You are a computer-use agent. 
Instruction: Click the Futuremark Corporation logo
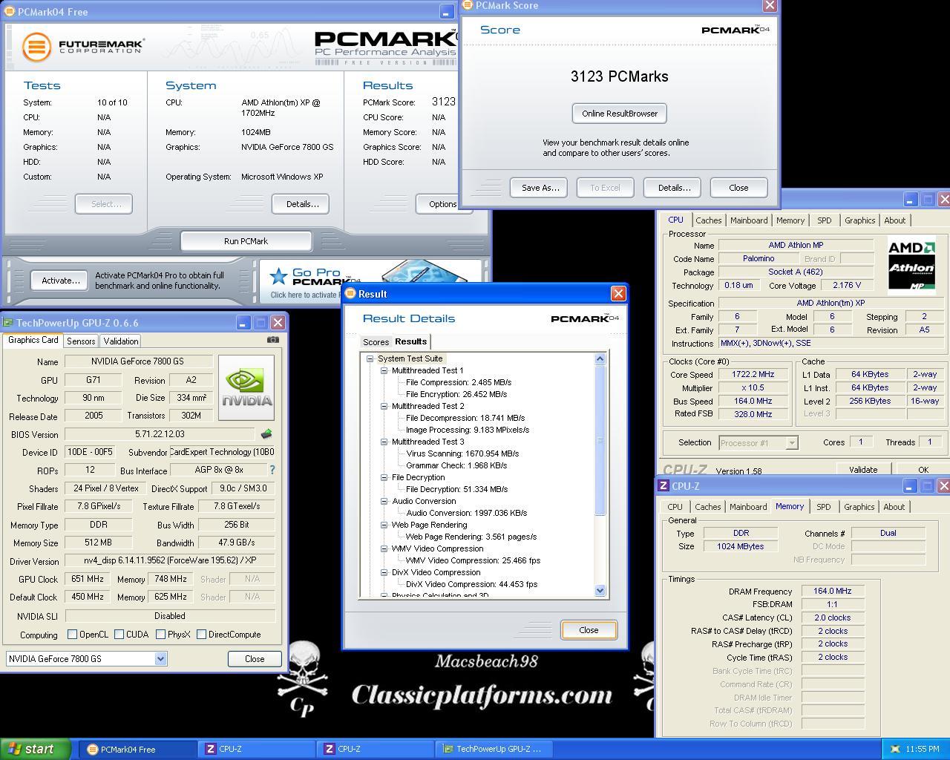82,47
